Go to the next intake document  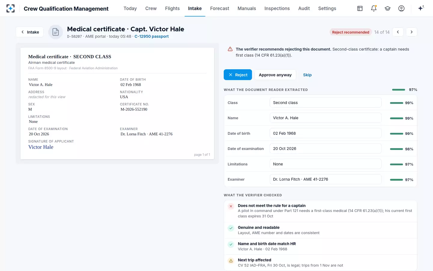412,32
